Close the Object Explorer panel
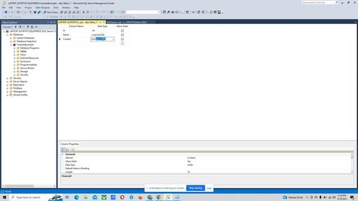358x201 pixels. click(54, 22)
